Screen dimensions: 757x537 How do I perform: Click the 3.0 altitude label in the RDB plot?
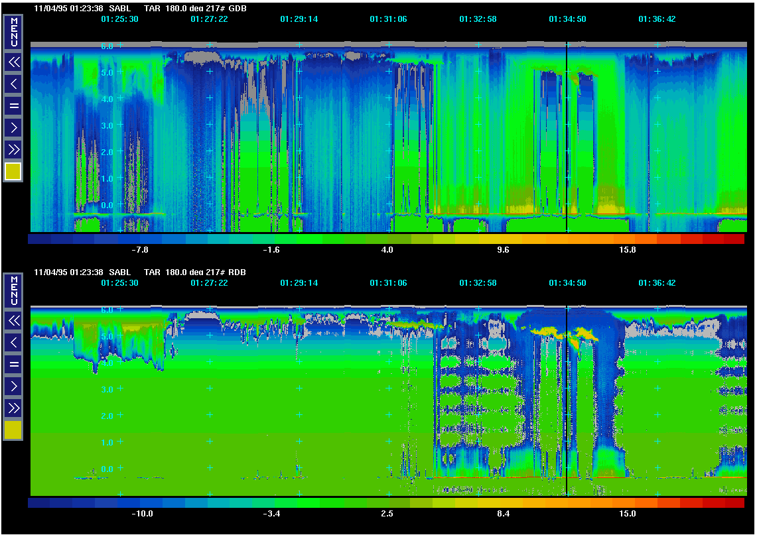pos(107,390)
